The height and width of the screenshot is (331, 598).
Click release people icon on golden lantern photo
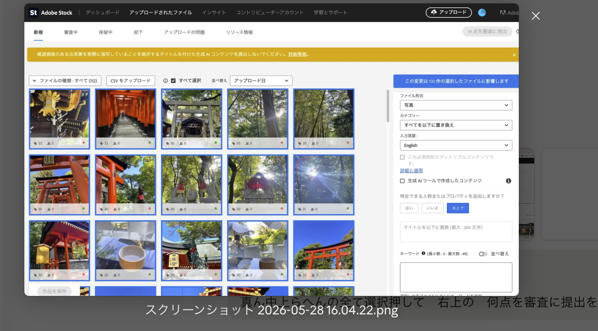pos(49,143)
